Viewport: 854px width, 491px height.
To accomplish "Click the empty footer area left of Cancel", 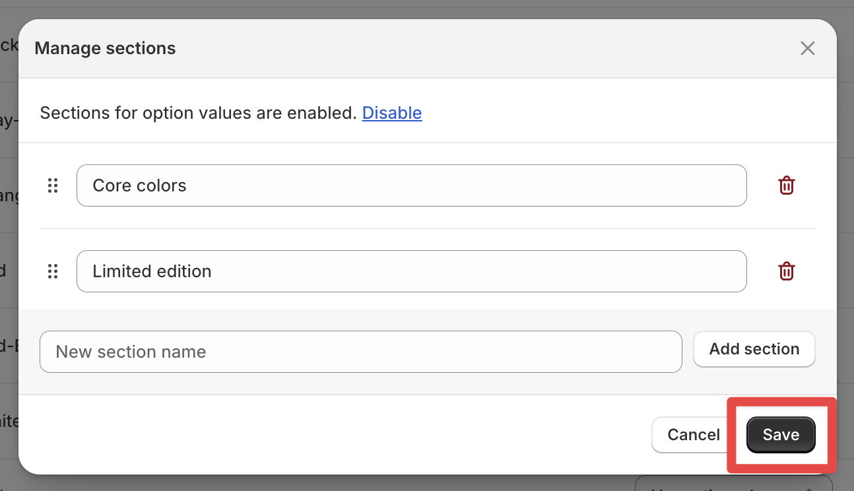I will [330, 435].
